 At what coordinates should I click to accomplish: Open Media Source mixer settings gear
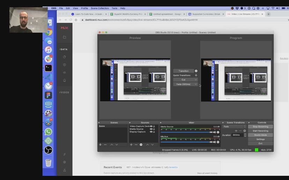(x=218, y=132)
